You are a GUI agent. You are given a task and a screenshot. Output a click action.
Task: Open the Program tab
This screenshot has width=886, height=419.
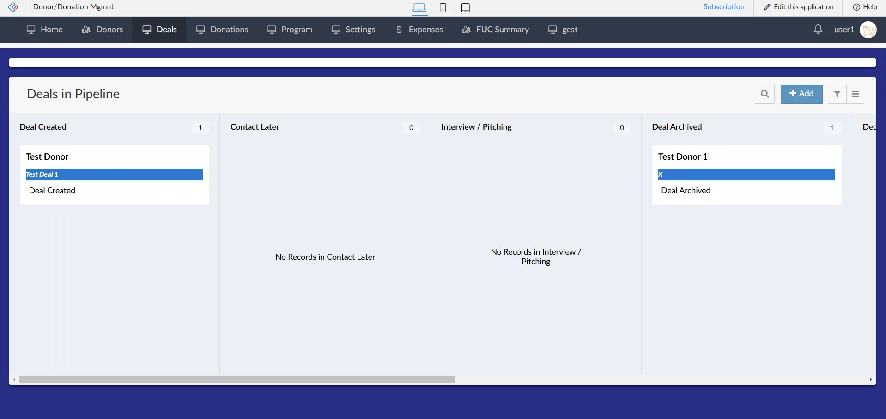(290, 30)
